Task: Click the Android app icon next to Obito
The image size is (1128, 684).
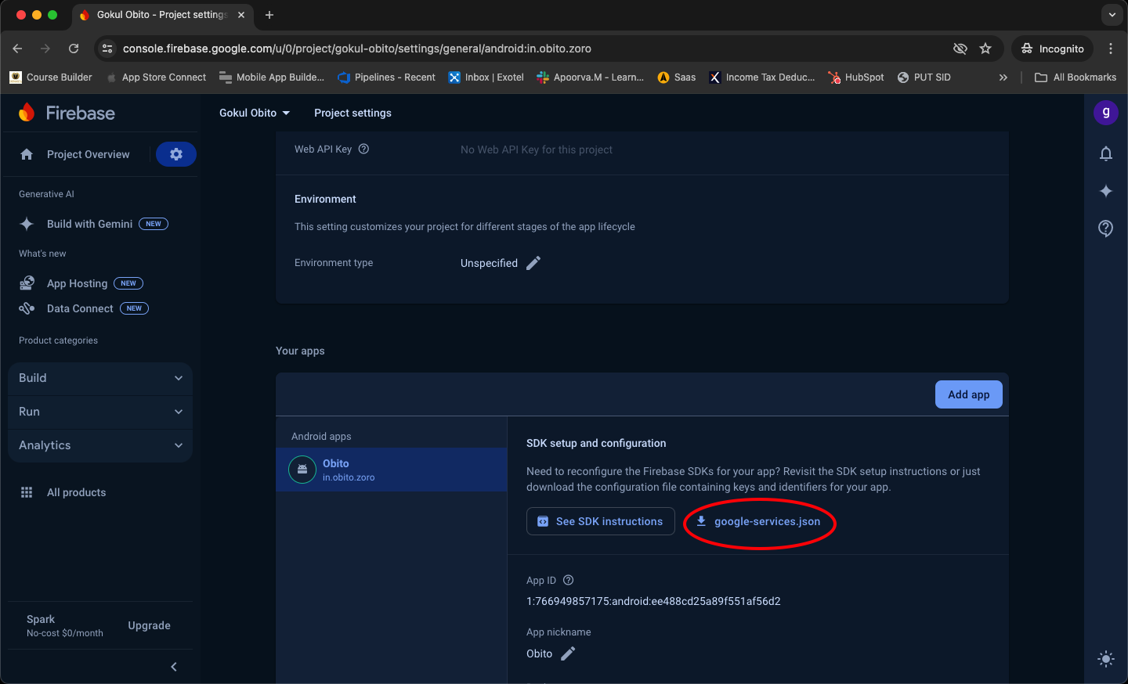Action: coord(302,470)
